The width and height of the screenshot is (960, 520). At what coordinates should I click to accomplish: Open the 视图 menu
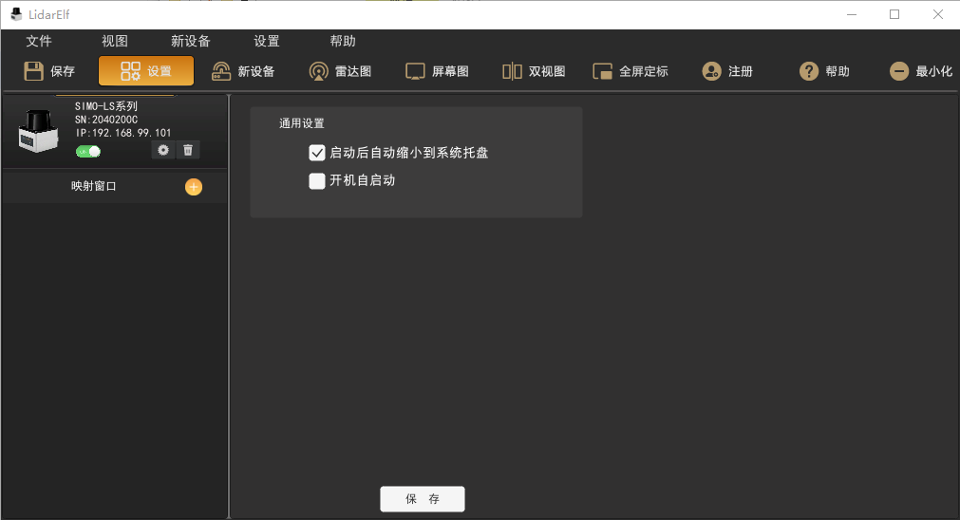coord(115,42)
